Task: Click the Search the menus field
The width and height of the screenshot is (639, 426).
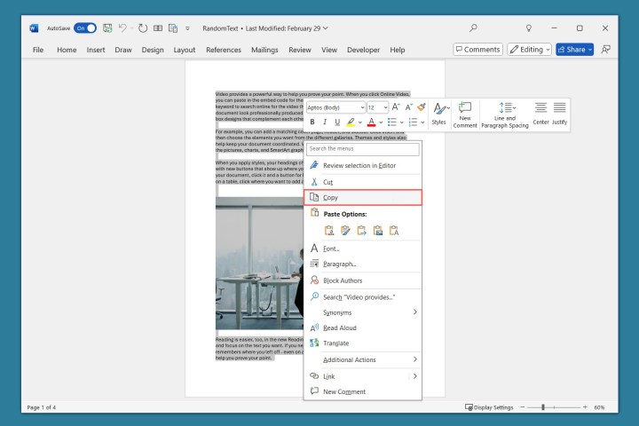Action: coord(362,149)
